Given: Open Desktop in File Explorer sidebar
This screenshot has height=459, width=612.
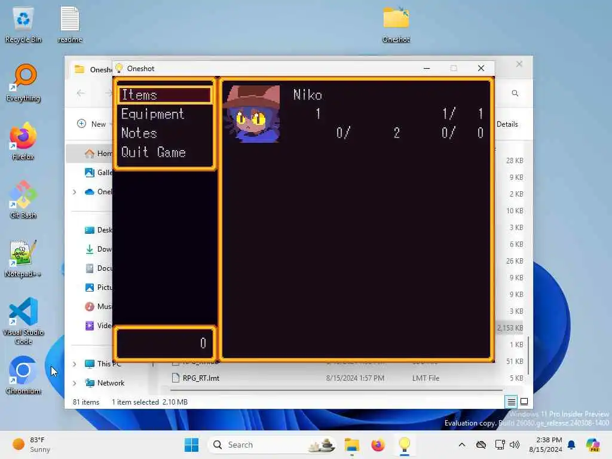Looking at the screenshot, I should pyautogui.click(x=99, y=230).
